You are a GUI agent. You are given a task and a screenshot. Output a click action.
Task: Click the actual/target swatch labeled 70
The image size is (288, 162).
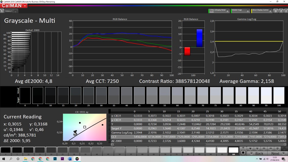point(202,96)
